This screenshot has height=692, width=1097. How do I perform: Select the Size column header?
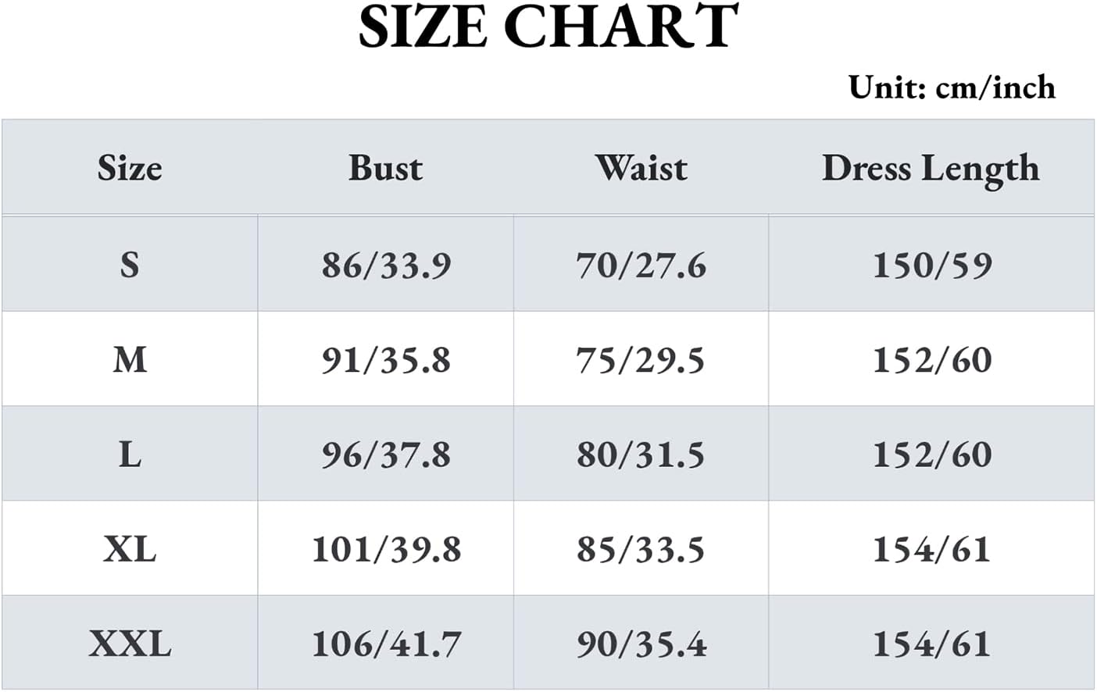[x=130, y=168]
